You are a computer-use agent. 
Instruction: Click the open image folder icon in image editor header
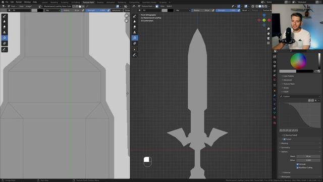(80, 7)
